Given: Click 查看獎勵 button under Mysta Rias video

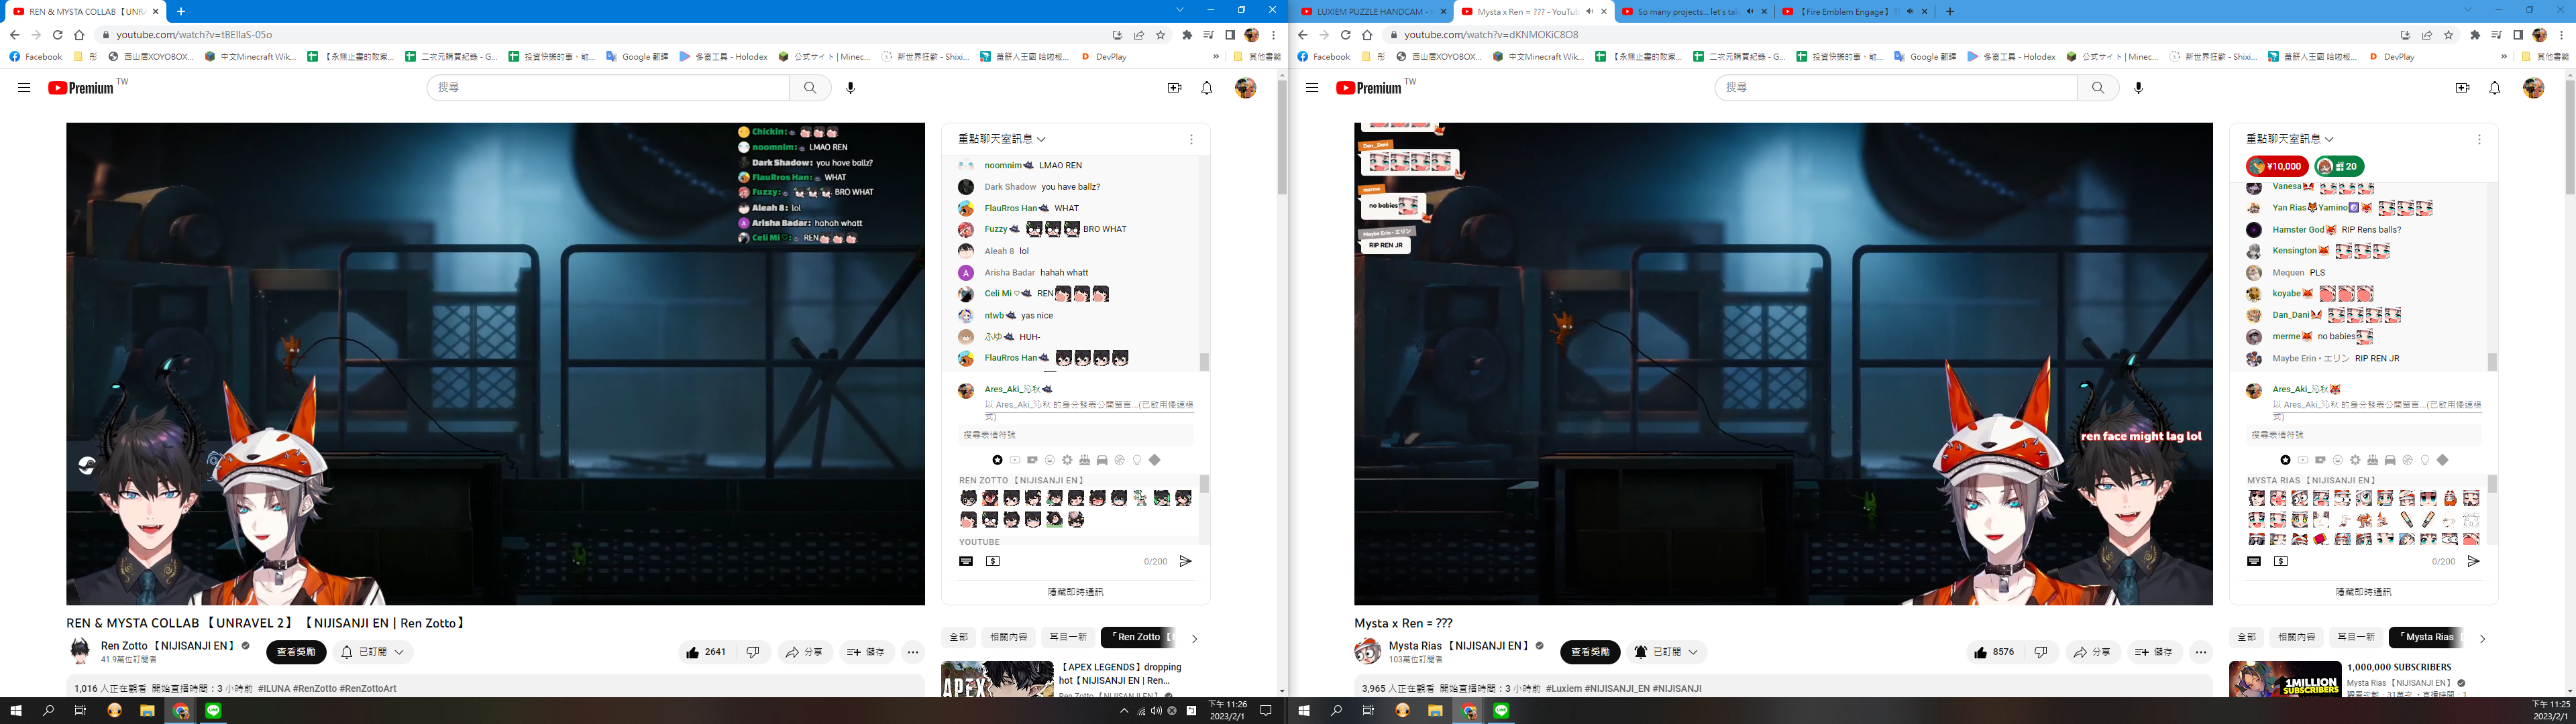Looking at the screenshot, I should point(1590,652).
